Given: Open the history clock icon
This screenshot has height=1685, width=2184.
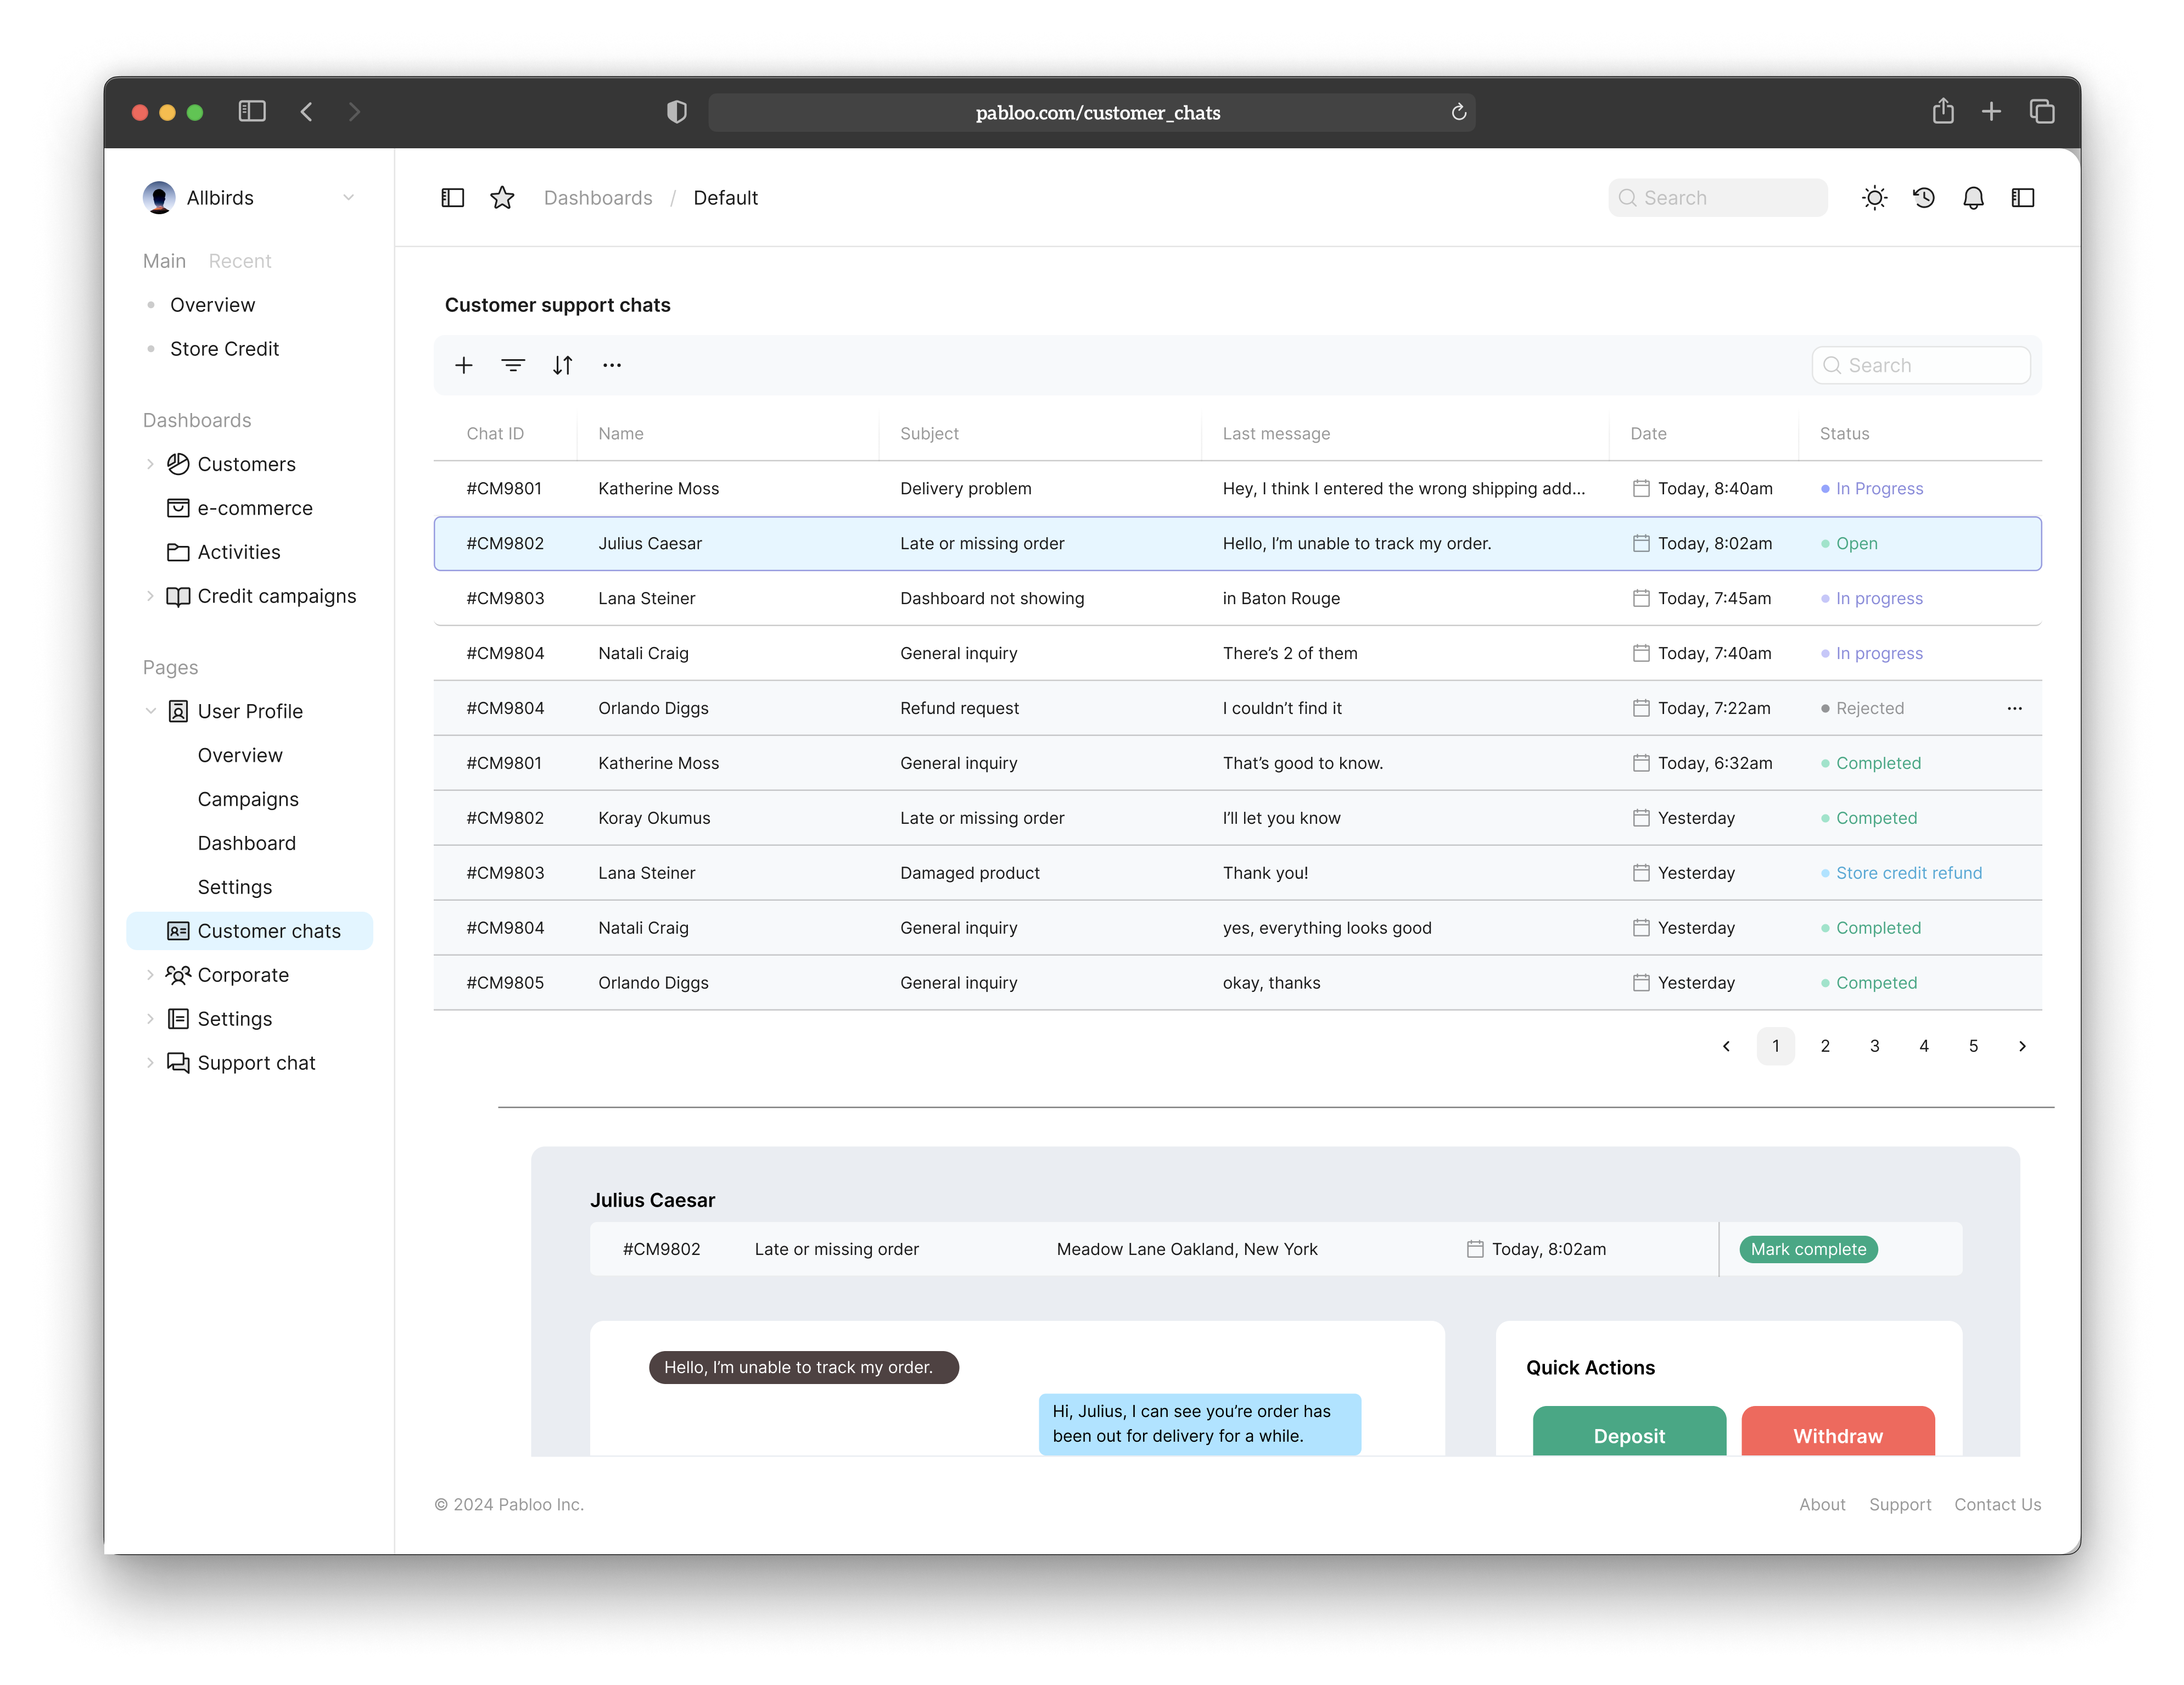Looking at the screenshot, I should coord(1924,198).
